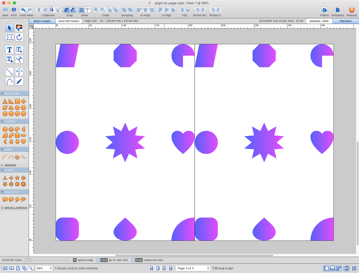359x273 pixels.
Task: Select the heart shape in the Curved palette
Action: [24, 141]
